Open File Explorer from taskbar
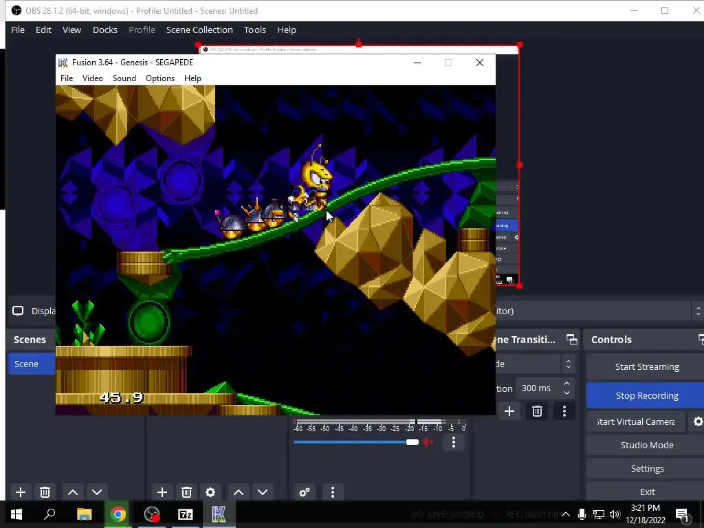The height and width of the screenshot is (528, 704). [x=84, y=514]
